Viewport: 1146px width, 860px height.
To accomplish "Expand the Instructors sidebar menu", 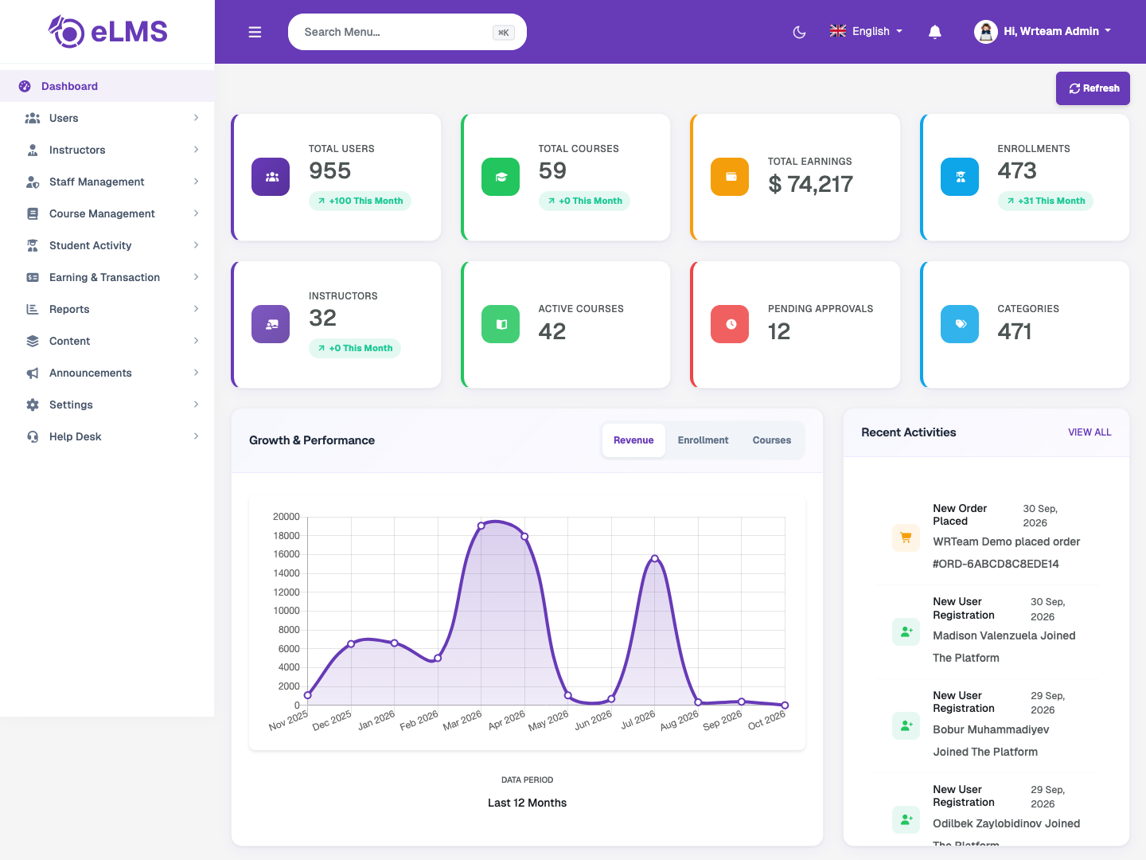I will 107,150.
